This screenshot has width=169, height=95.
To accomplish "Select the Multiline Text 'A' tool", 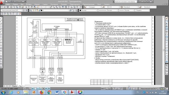I will 1,67.
